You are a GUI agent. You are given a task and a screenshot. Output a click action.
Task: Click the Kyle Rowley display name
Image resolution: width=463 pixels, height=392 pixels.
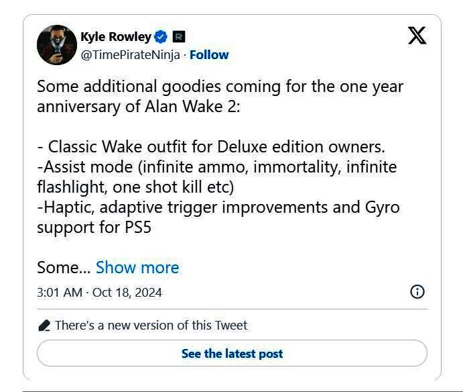[x=116, y=36]
